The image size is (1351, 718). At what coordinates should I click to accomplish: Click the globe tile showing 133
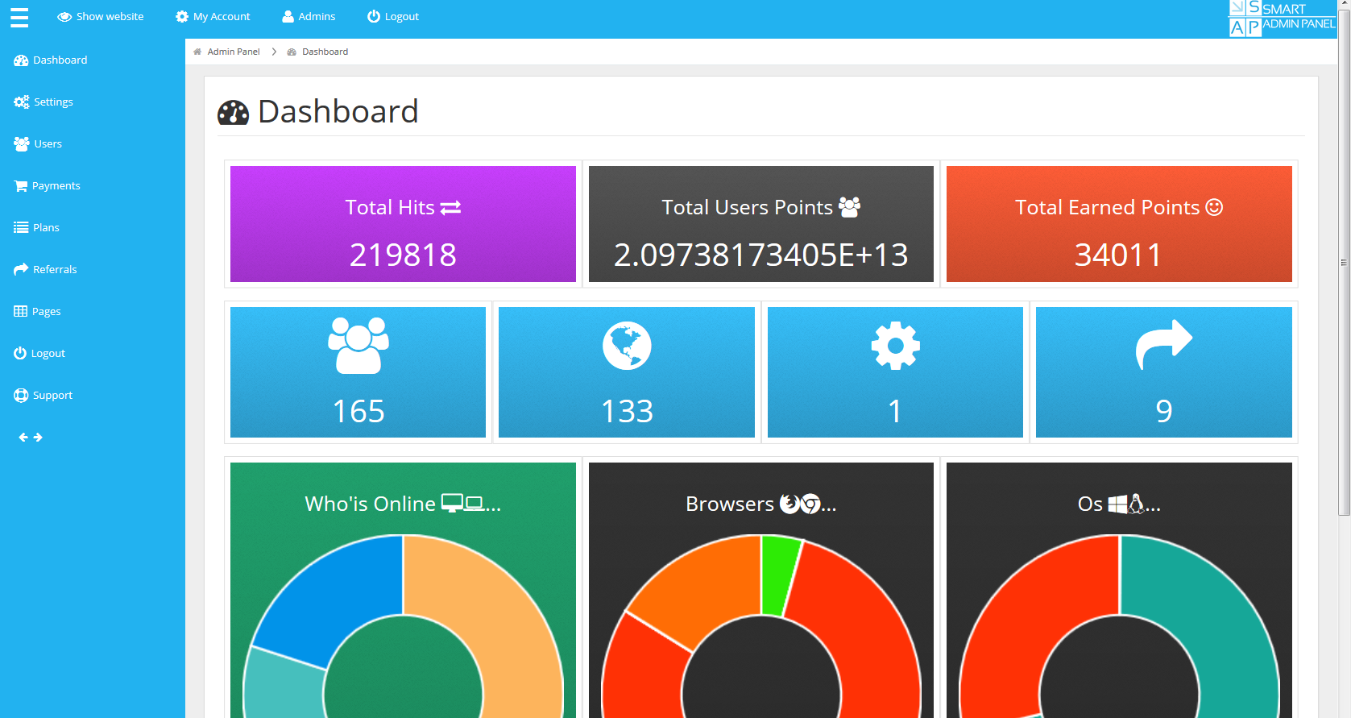[627, 372]
